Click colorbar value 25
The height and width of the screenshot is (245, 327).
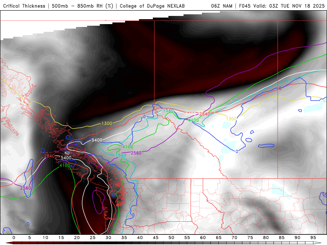pyautogui.click(x=93, y=238)
